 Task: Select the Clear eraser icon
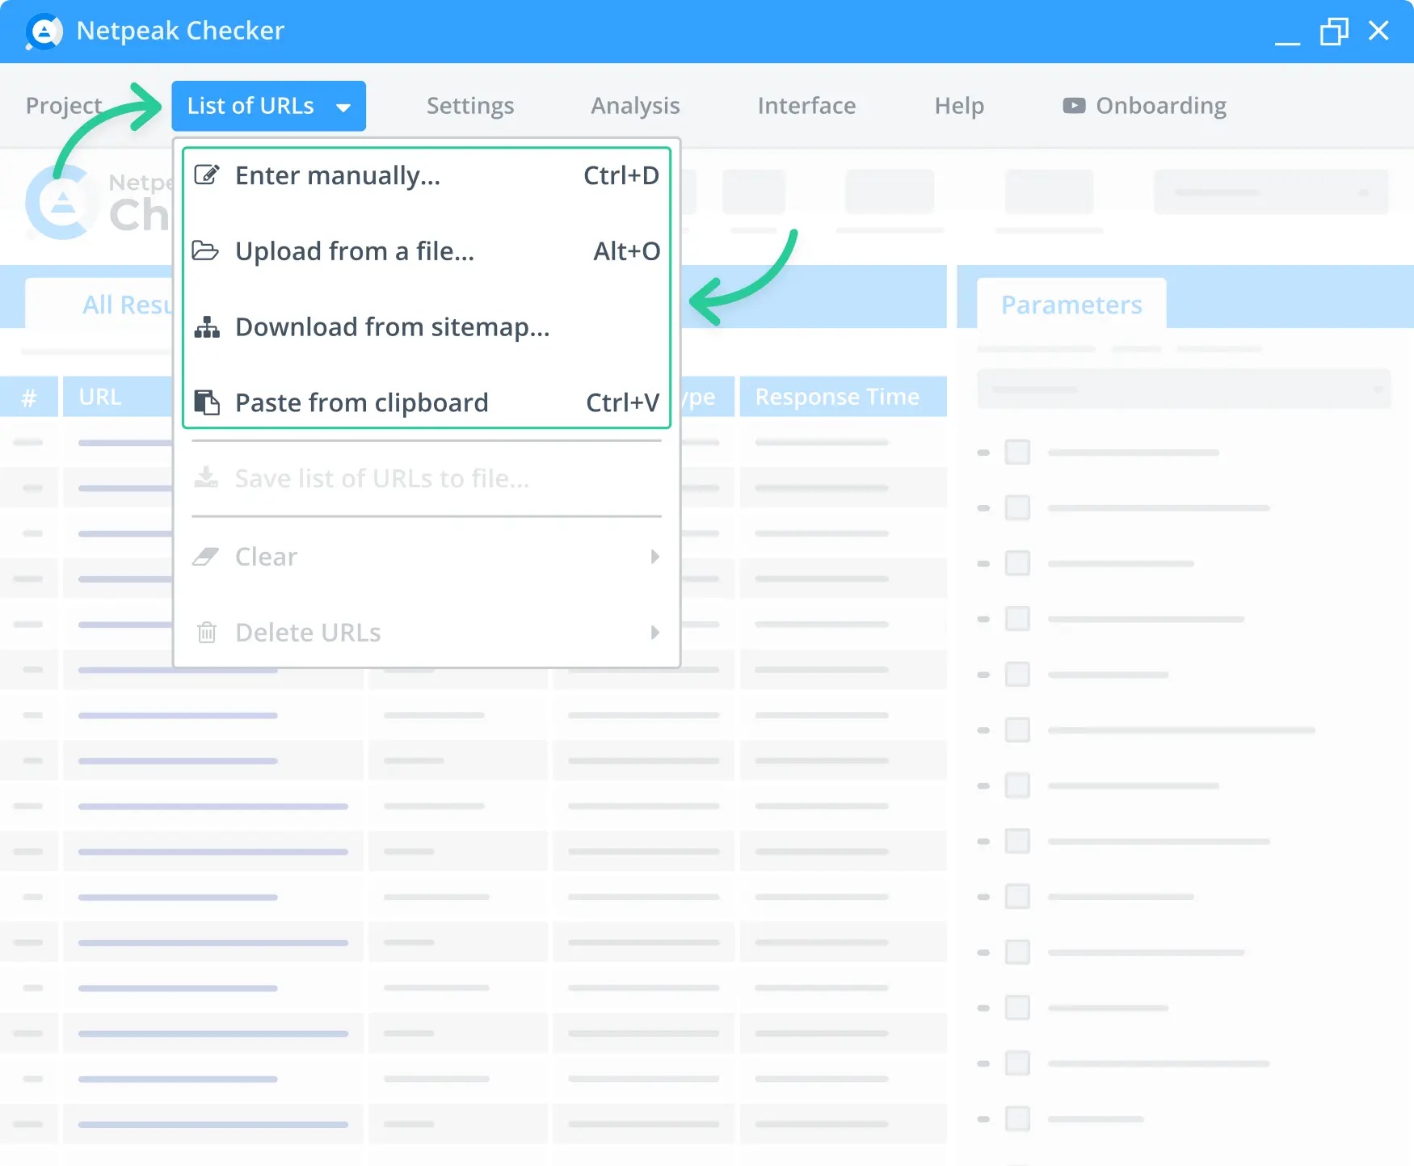207,556
